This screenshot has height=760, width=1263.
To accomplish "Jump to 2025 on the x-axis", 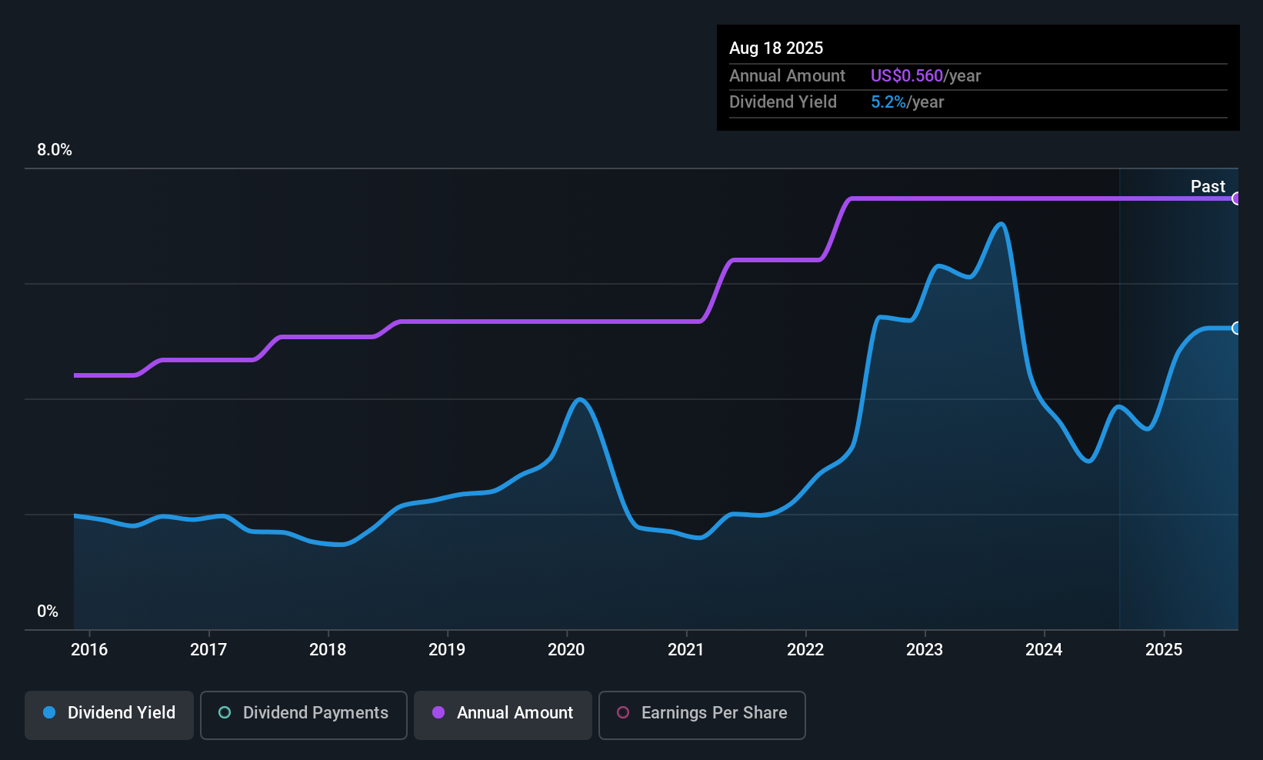I will pyautogui.click(x=1164, y=650).
